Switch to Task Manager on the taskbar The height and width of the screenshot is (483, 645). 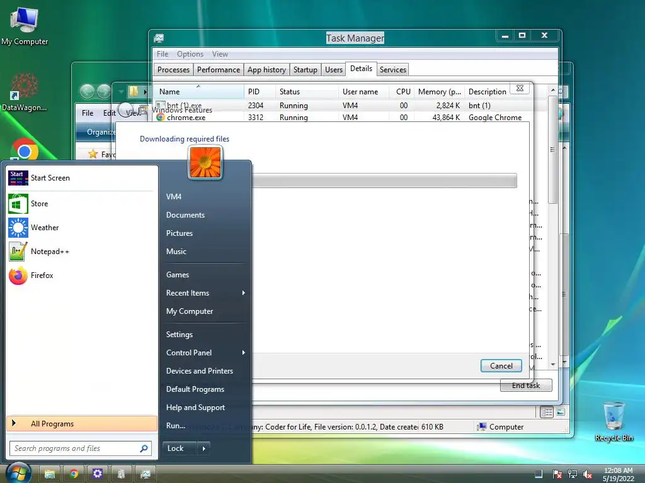146,474
